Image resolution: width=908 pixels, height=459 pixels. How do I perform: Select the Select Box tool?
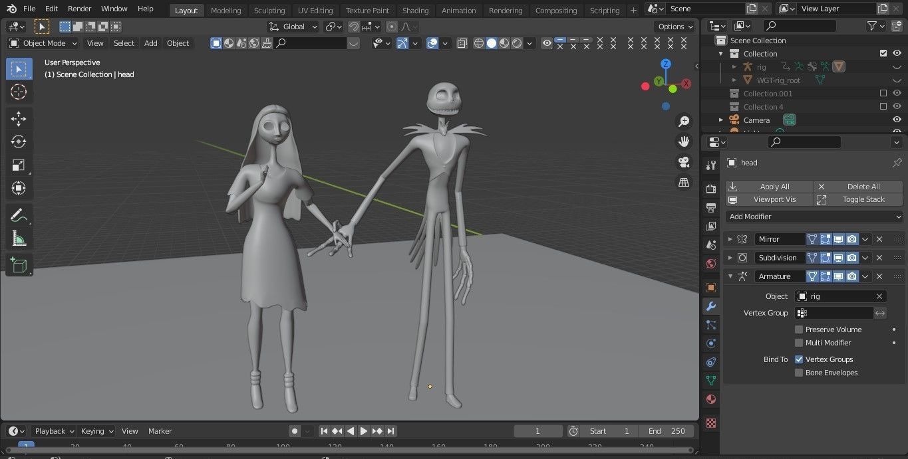tap(19, 69)
